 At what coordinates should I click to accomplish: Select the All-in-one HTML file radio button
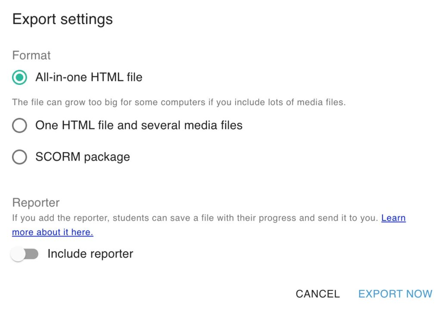click(x=19, y=78)
